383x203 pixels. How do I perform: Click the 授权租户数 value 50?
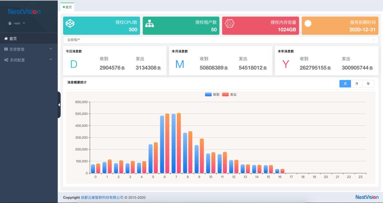214,29
